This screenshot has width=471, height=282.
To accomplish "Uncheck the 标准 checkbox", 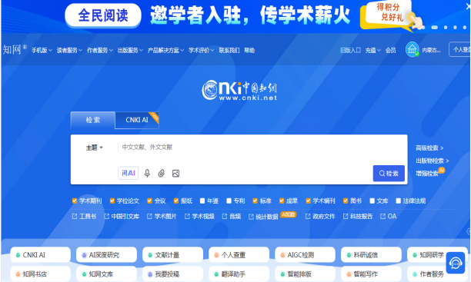I will (255, 201).
